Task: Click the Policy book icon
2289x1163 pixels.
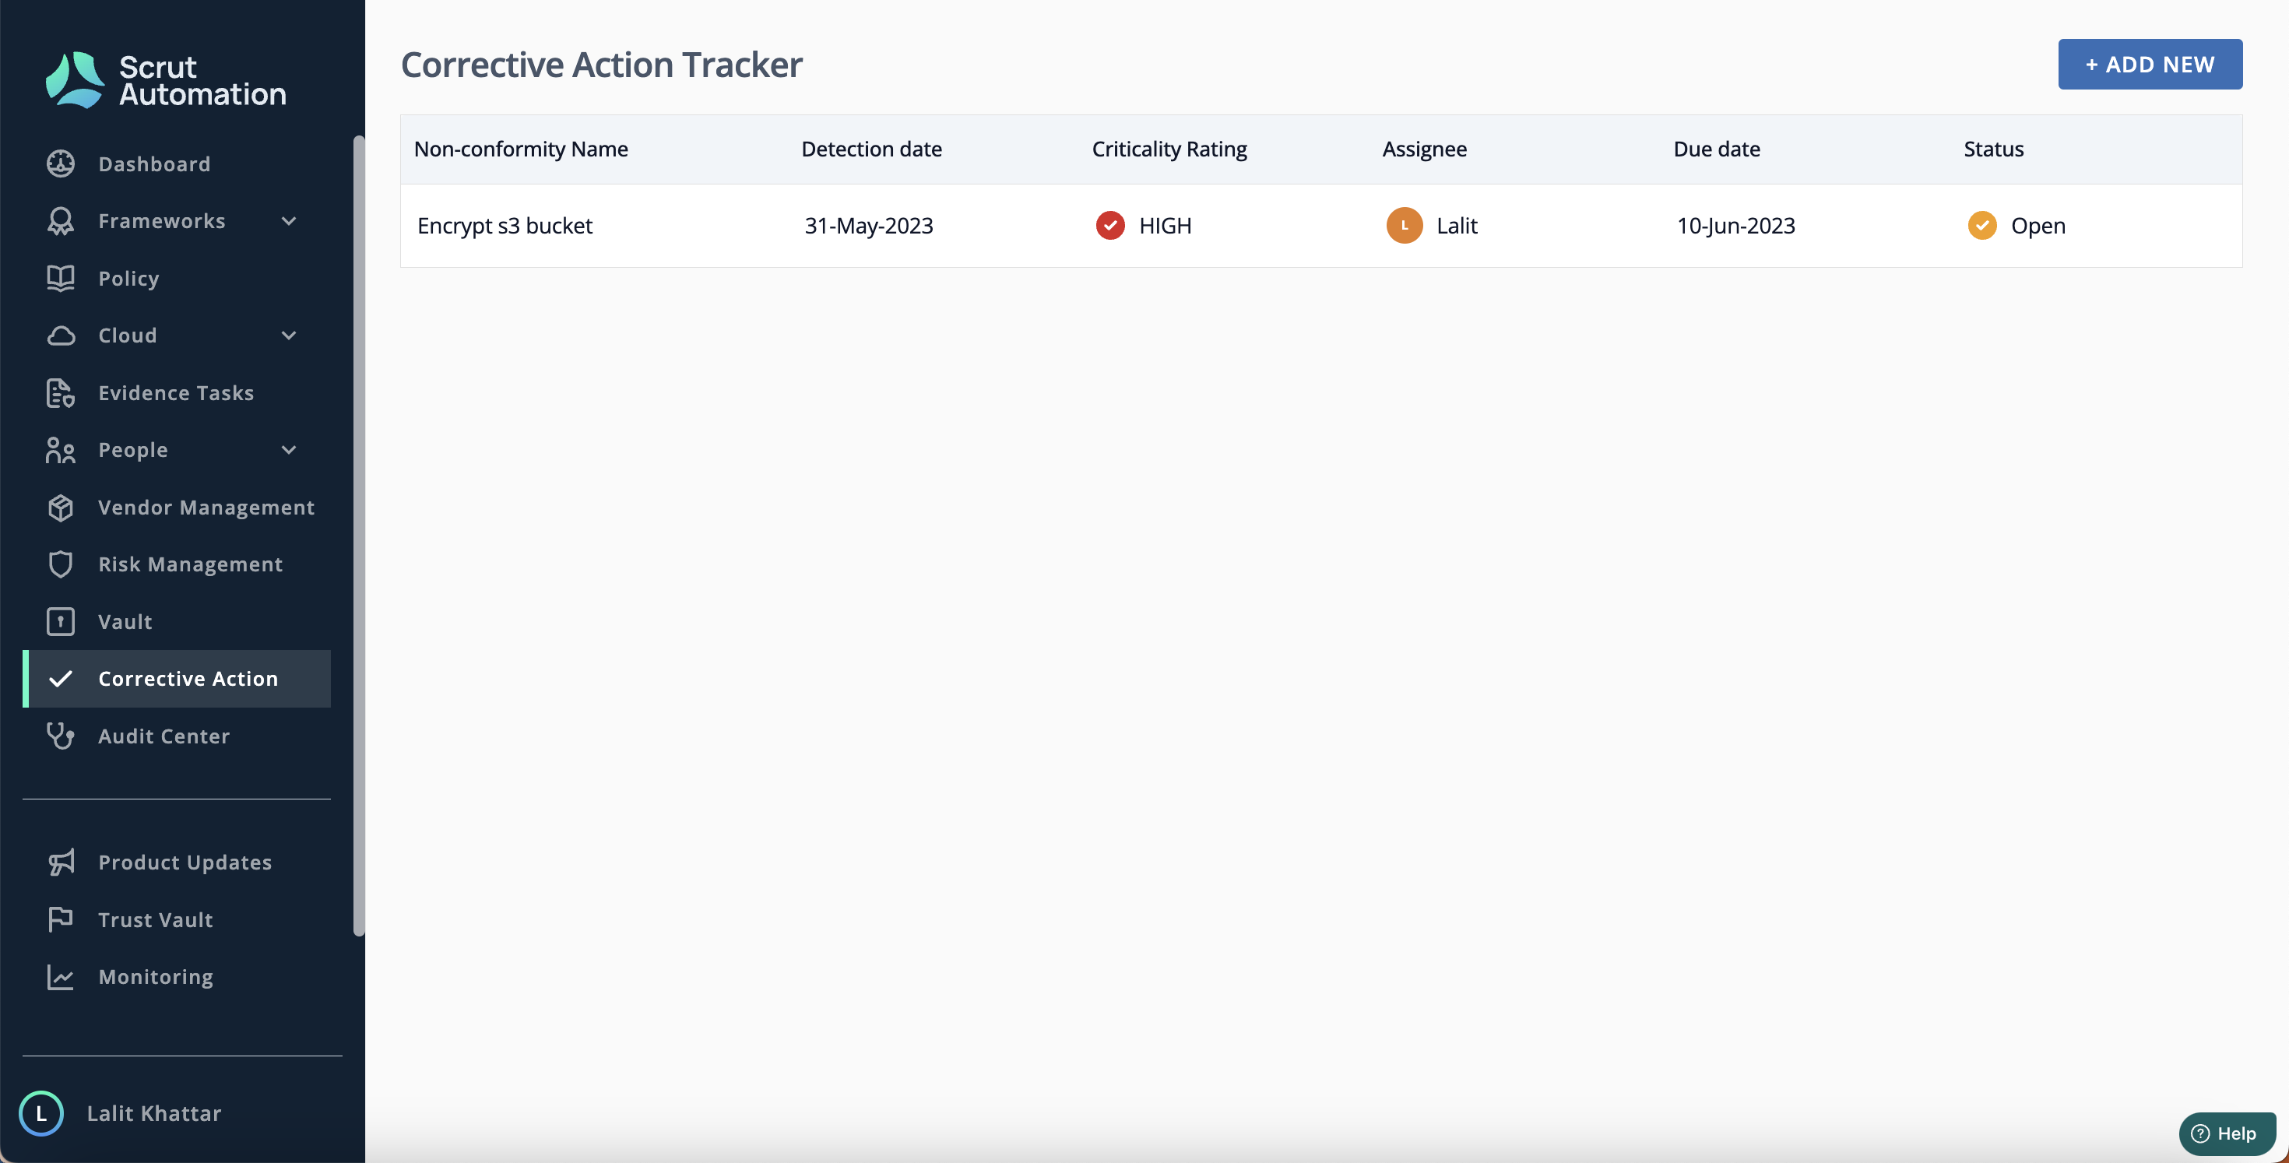Action: (x=61, y=278)
